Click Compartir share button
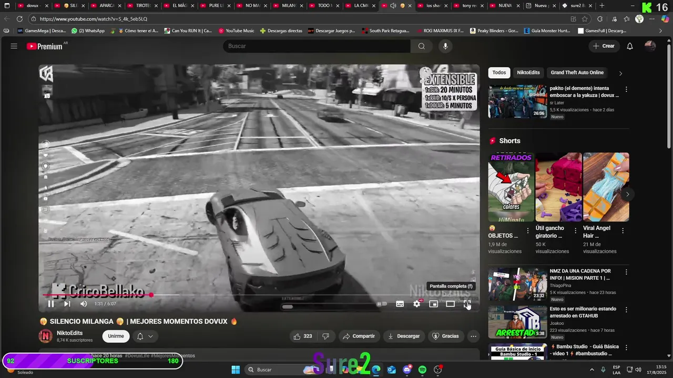Viewport: 673px width, 378px height. (359, 336)
